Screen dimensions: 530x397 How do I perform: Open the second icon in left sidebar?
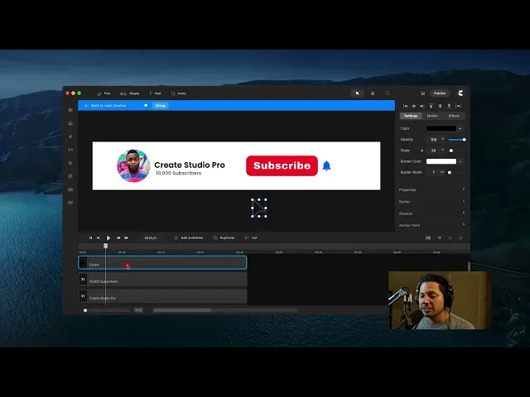(70, 123)
